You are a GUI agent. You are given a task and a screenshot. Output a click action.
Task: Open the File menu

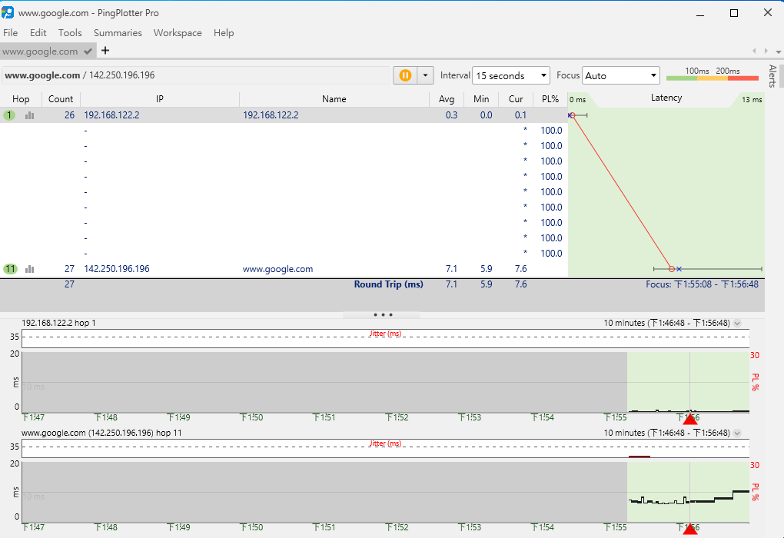click(x=11, y=33)
